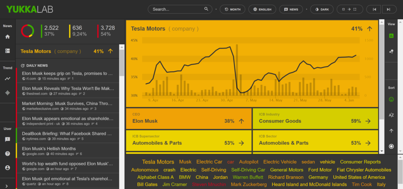Screen dimensions: 403x189
Task: Click the news list scrollbar thumb
Action: click(122, 63)
